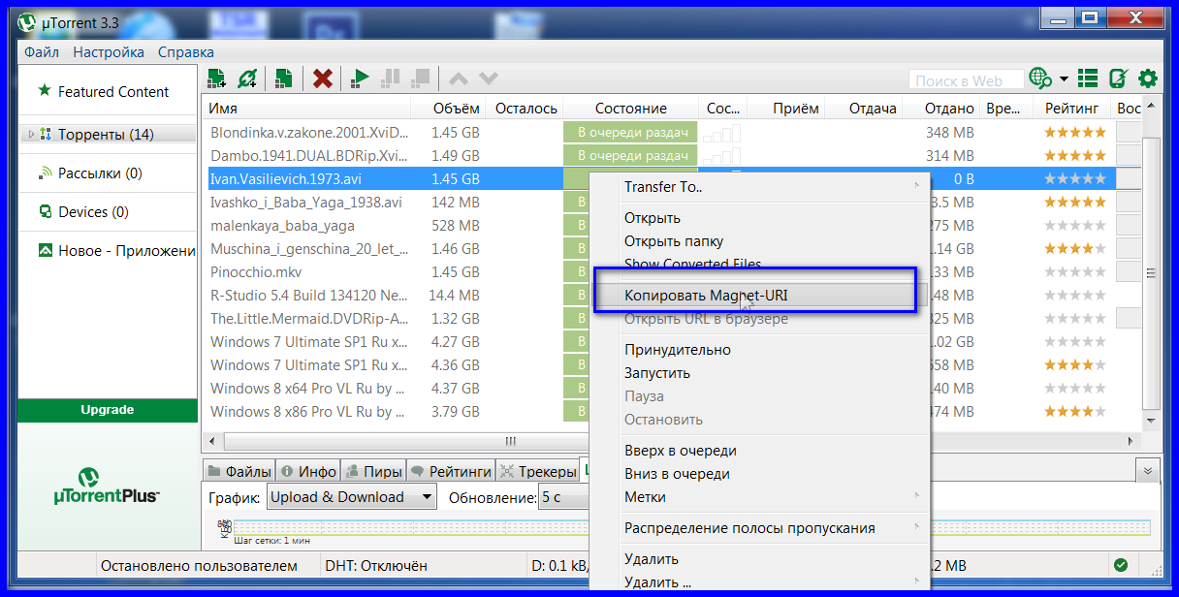Sort by the Отдано column header
Screen dimensions: 1179x597
pos(940,109)
